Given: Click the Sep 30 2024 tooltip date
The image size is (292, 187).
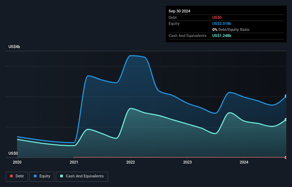Looking at the screenshot, I should pos(180,11).
